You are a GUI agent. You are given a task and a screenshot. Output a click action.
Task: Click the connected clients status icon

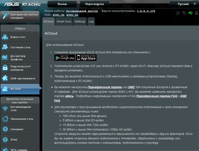[178, 13]
